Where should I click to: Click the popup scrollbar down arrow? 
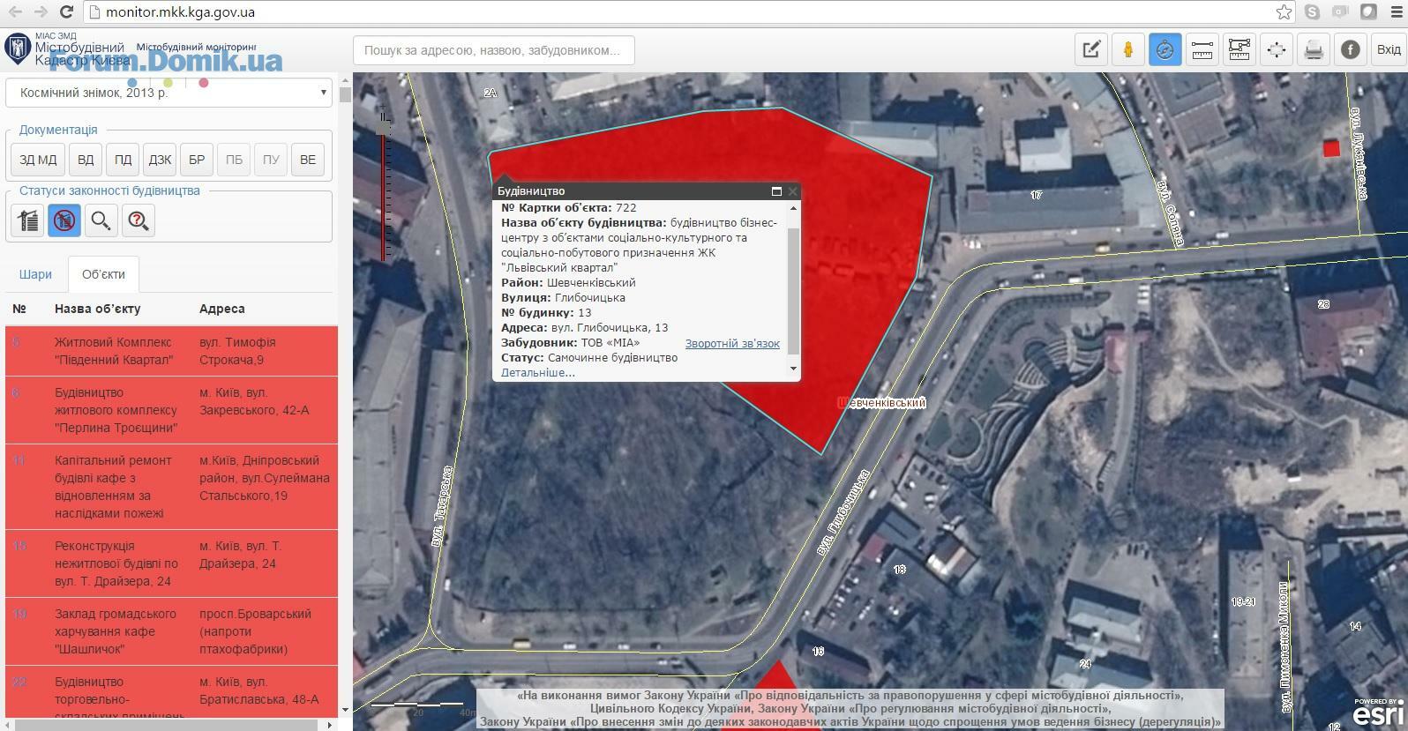pos(793,369)
